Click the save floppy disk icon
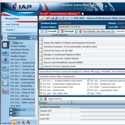The height and width of the screenshot is (125, 125). 52,18
